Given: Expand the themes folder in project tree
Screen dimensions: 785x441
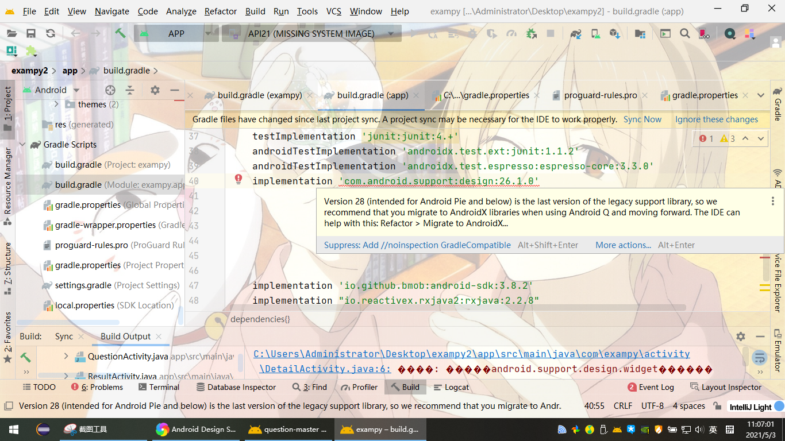Looking at the screenshot, I should 57,105.
